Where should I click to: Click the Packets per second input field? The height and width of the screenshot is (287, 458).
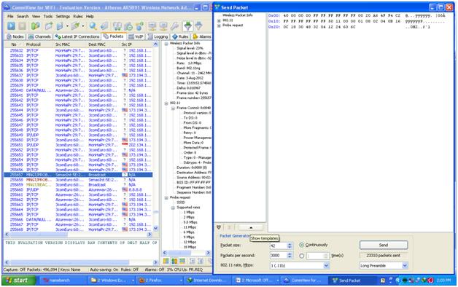(x=279, y=256)
